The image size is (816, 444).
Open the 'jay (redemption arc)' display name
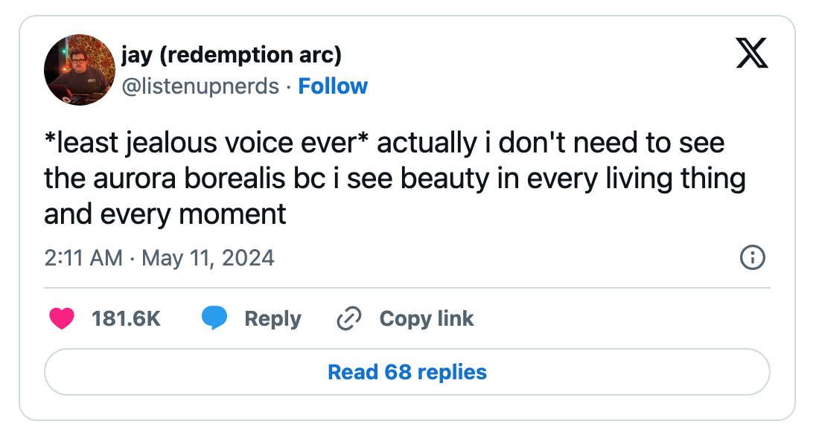coord(232,55)
